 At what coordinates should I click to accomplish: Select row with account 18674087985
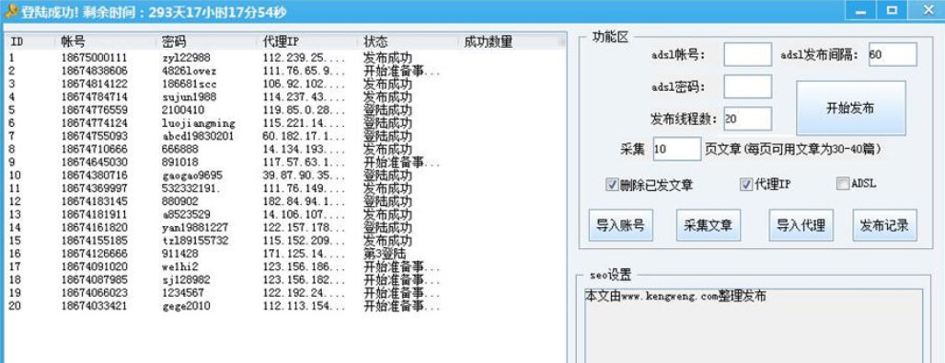pyautogui.click(x=285, y=280)
